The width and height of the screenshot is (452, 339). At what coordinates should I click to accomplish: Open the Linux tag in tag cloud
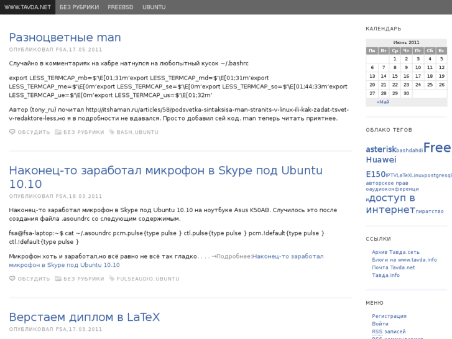click(417, 175)
